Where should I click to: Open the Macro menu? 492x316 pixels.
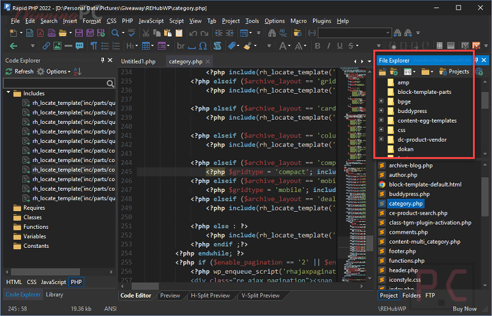click(298, 21)
